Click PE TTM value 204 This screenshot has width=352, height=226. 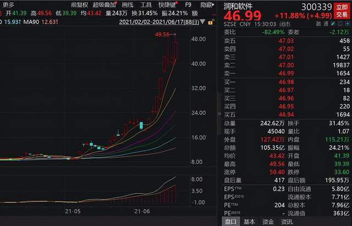[x=279, y=205]
